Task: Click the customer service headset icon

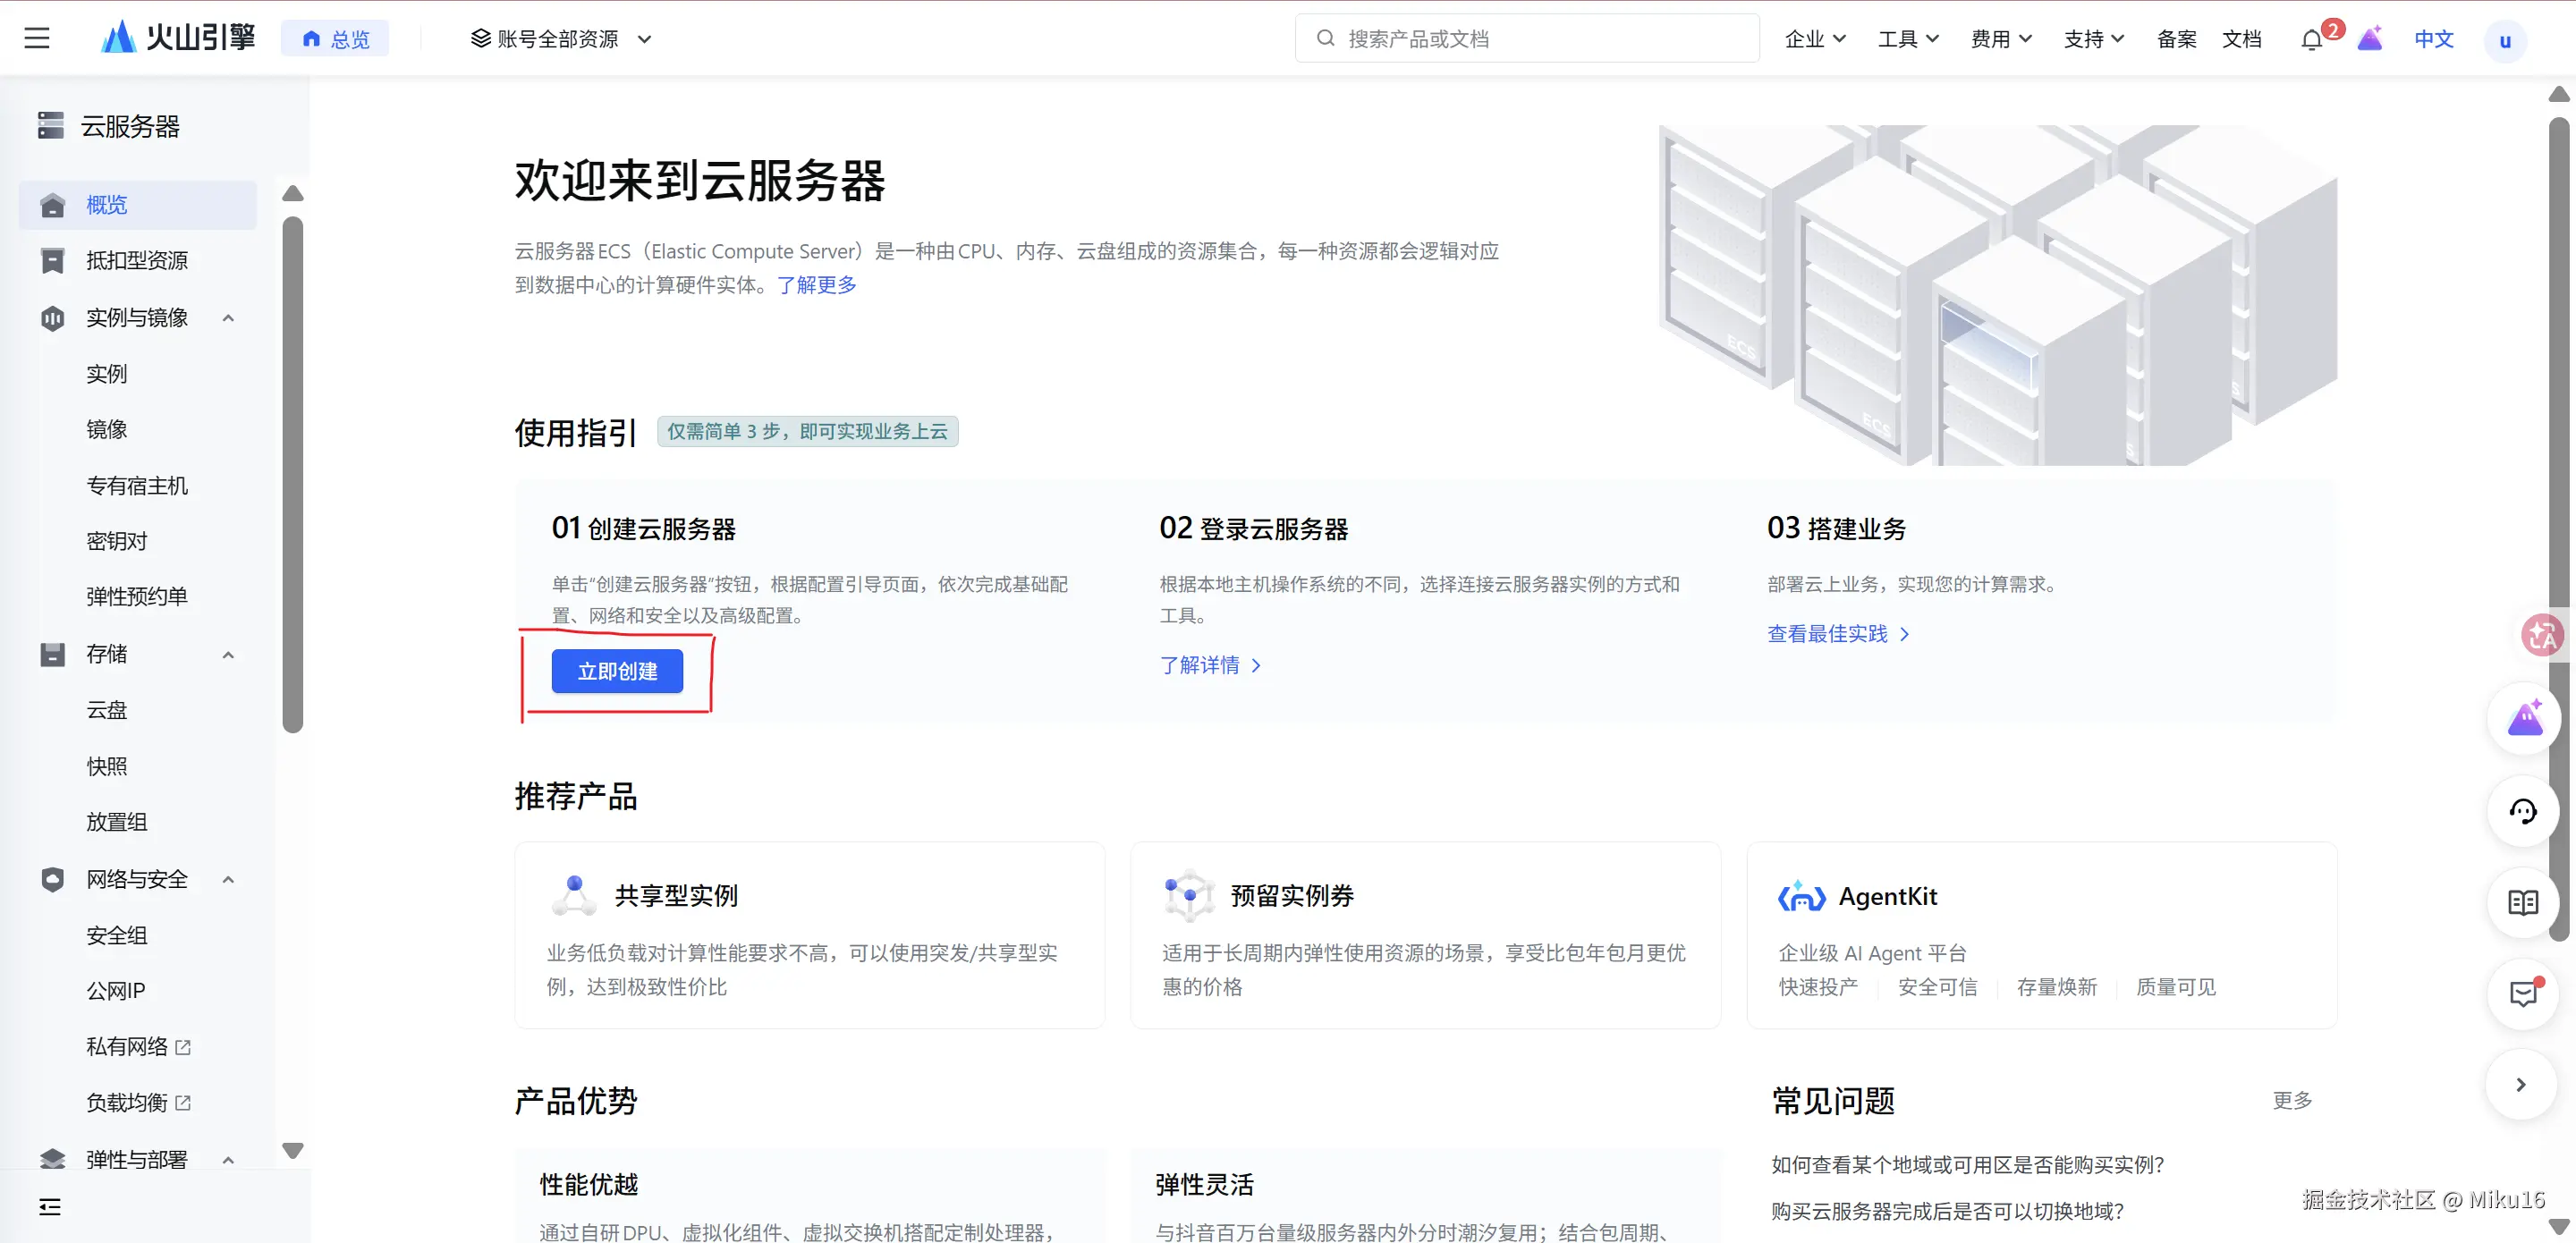Action: (x=2523, y=811)
